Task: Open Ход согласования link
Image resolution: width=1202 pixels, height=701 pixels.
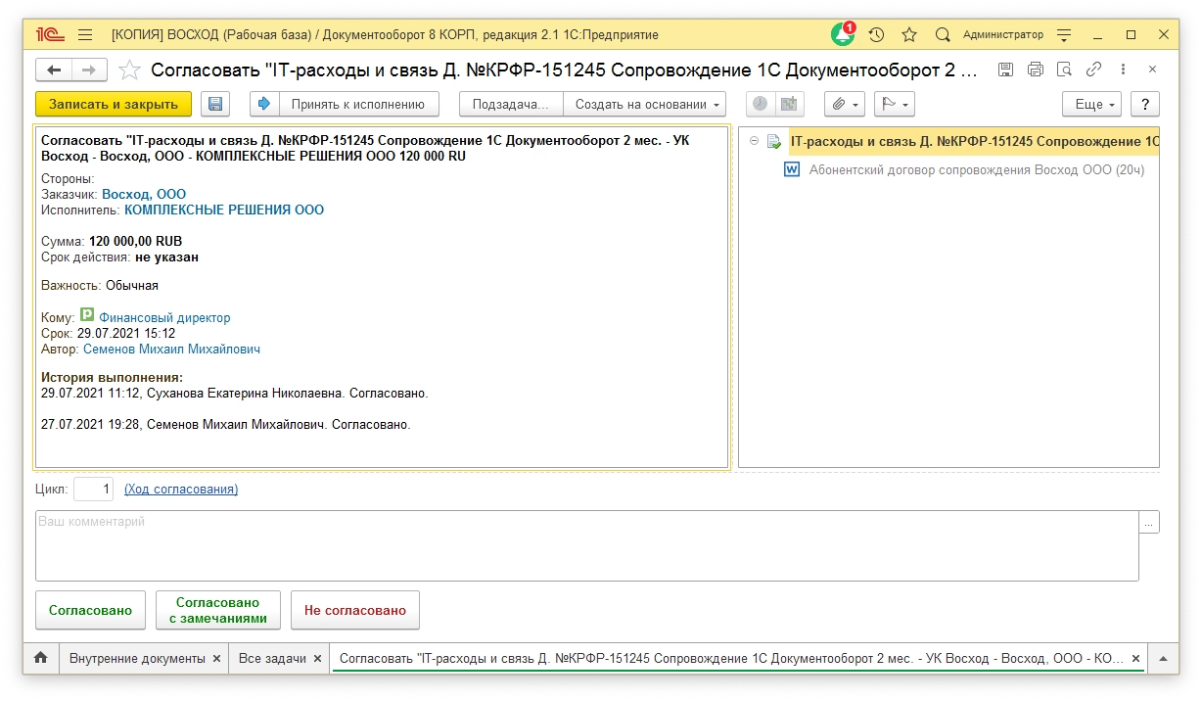Action: coord(181,489)
